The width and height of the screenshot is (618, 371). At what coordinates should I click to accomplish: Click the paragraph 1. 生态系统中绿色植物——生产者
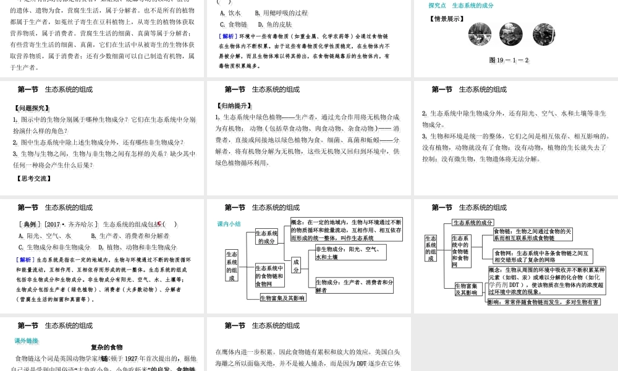click(x=308, y=140)
